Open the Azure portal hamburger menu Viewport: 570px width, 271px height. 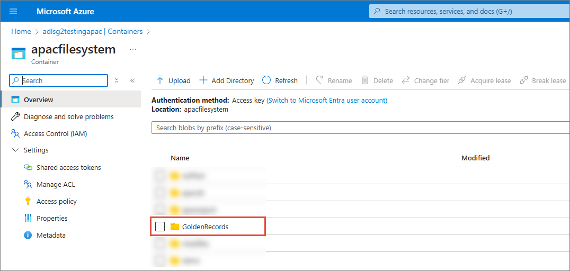pyautogui.click(x=13, y=11)
